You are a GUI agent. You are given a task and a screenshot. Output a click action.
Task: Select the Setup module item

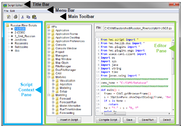tap(63, 92)
